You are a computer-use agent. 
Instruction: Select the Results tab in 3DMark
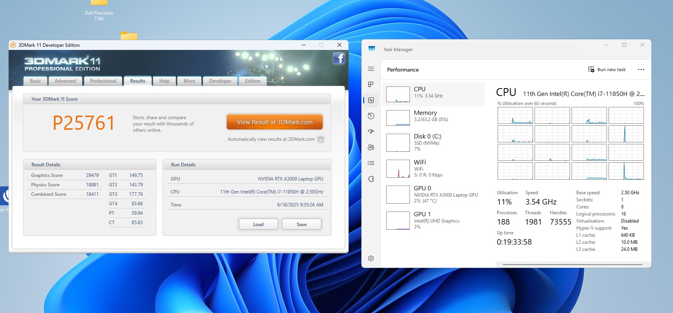click(x=138, y=81)
